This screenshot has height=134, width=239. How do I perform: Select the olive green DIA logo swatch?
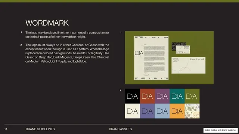click(x=192, y=96)
